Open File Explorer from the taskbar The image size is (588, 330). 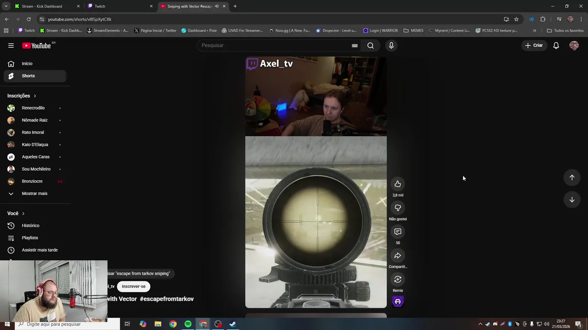coord(158,324)
